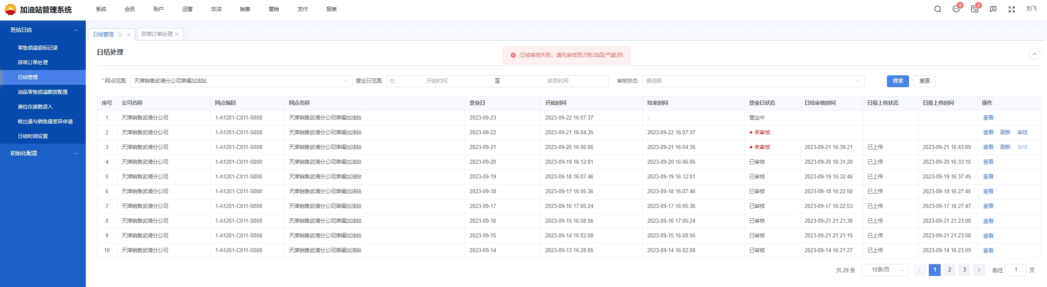
Task: Click the 结束时间 end date field
Action: point(557,81)
